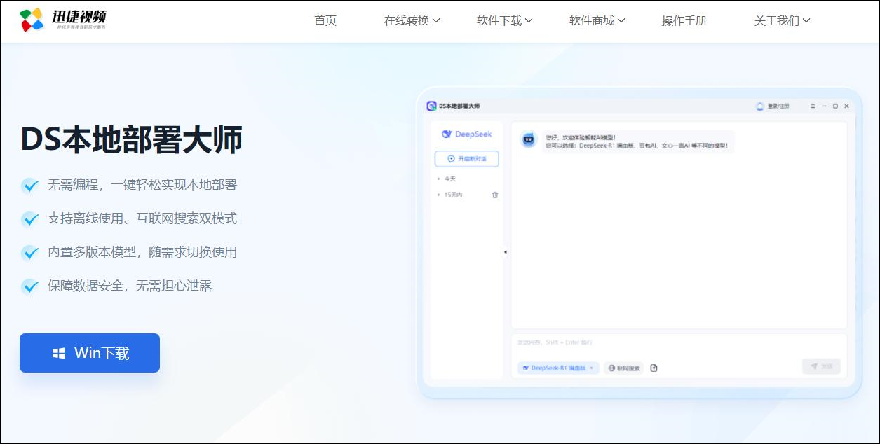Expand the 软件商城 dropdown menu
Screen dimensions: 880x444
point(597,21)
